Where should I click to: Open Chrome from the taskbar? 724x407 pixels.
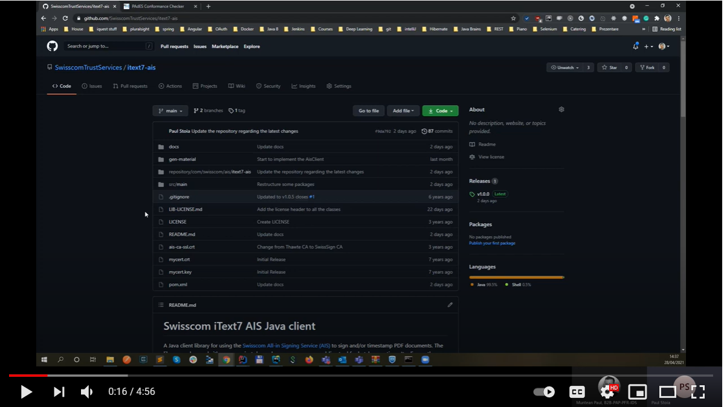click(x=226, y=359)
